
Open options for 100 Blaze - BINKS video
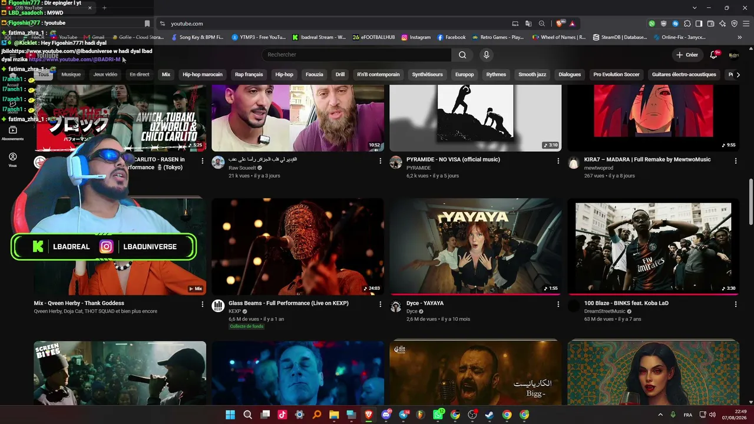(x=736, y=304)
